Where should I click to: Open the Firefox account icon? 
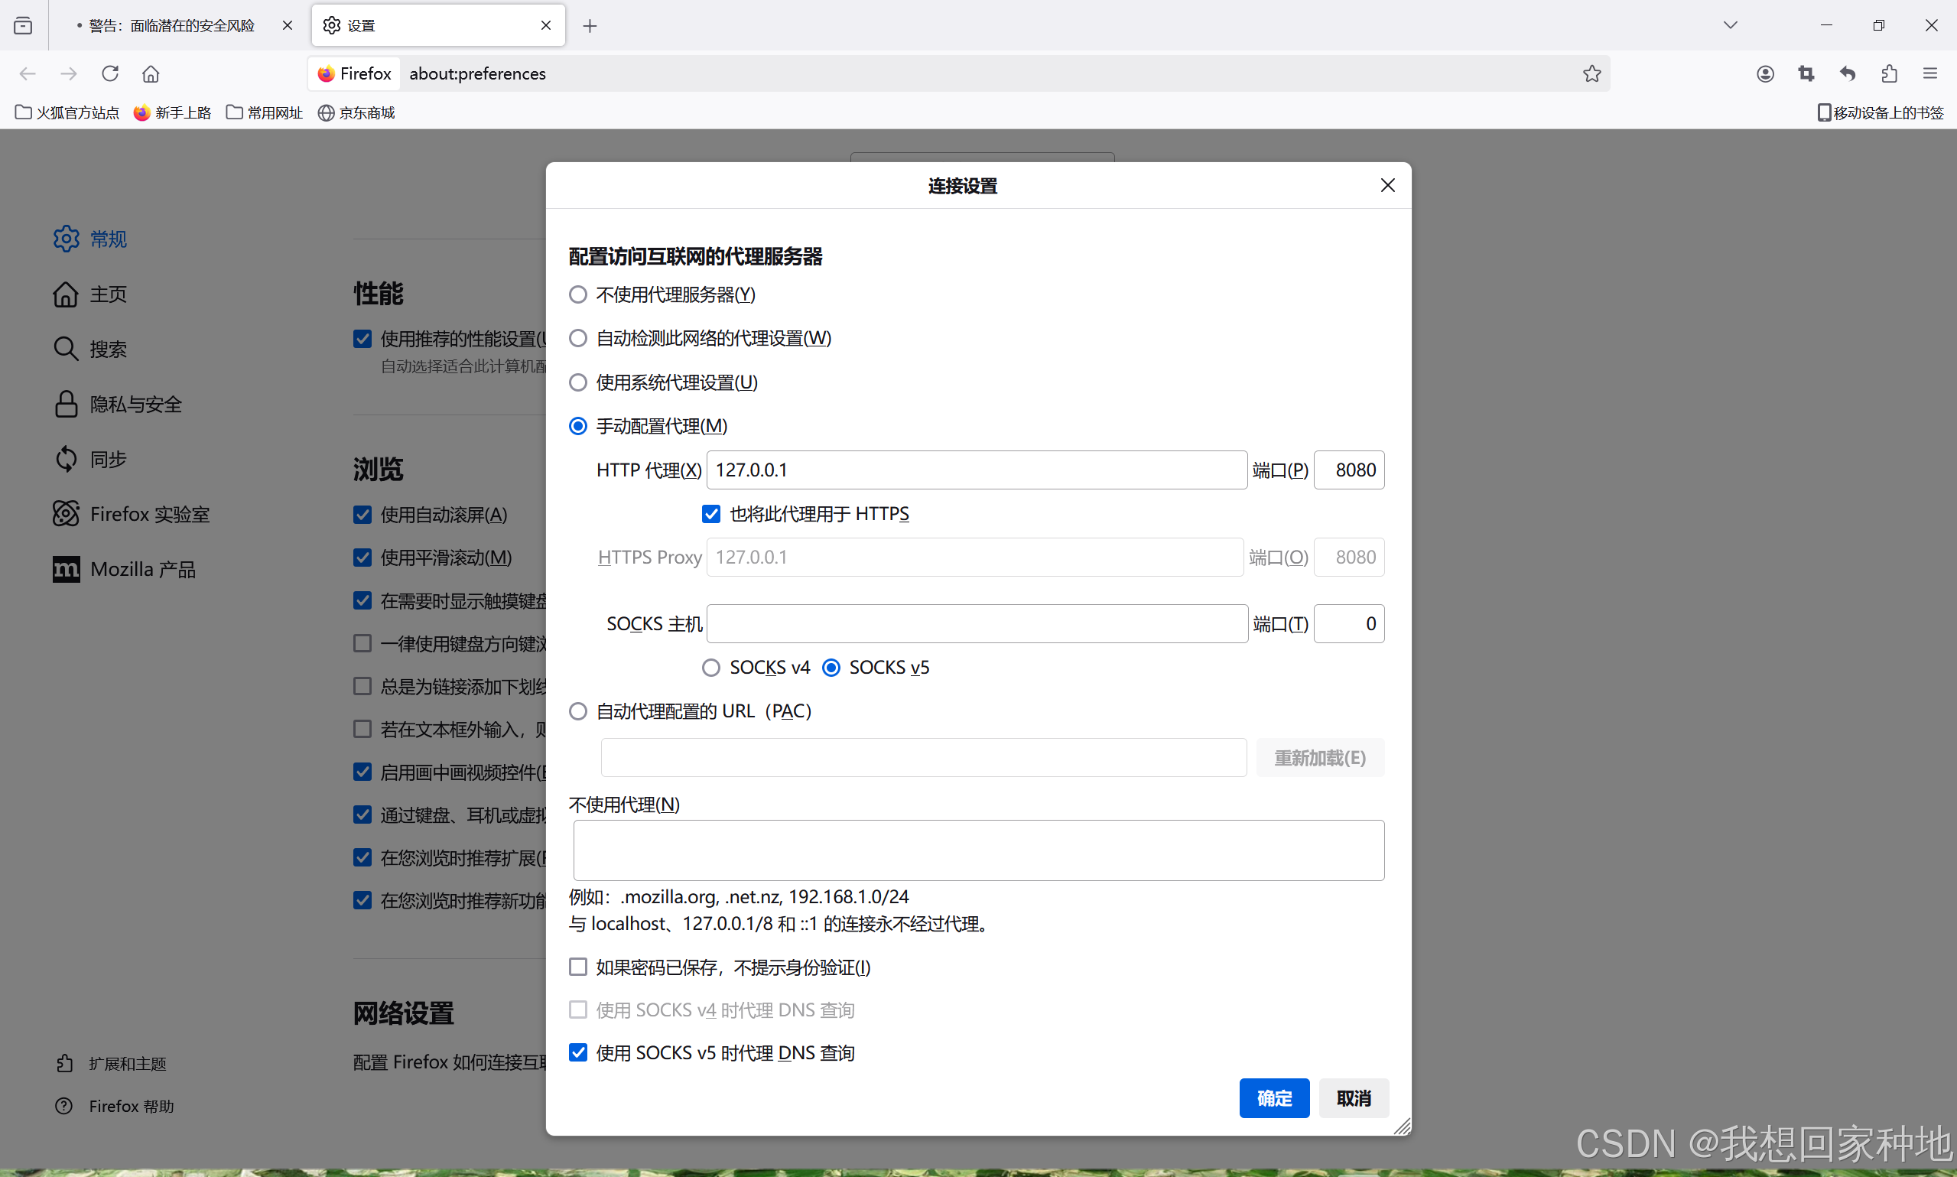coord(1764,73)
